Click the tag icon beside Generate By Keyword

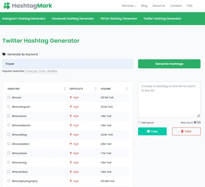(4, 54)
